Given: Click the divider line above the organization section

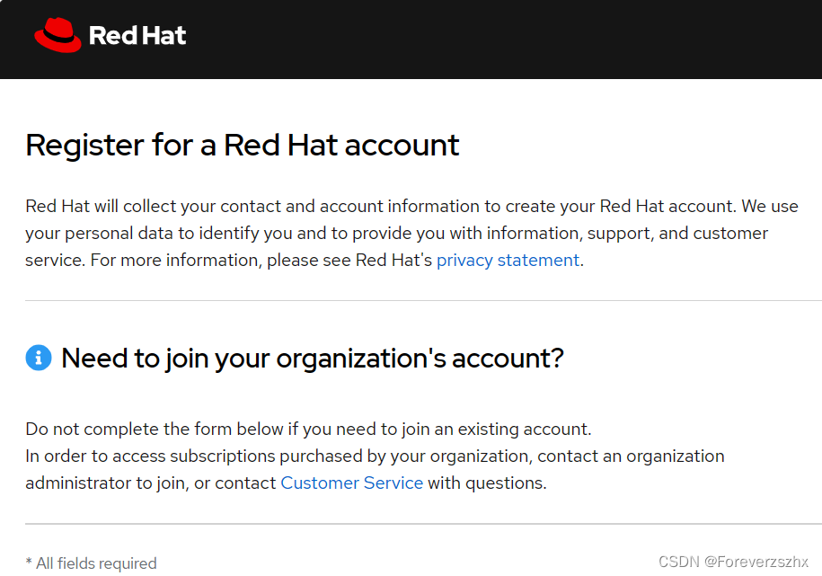Looking at the screenshot, I should 411,298.
